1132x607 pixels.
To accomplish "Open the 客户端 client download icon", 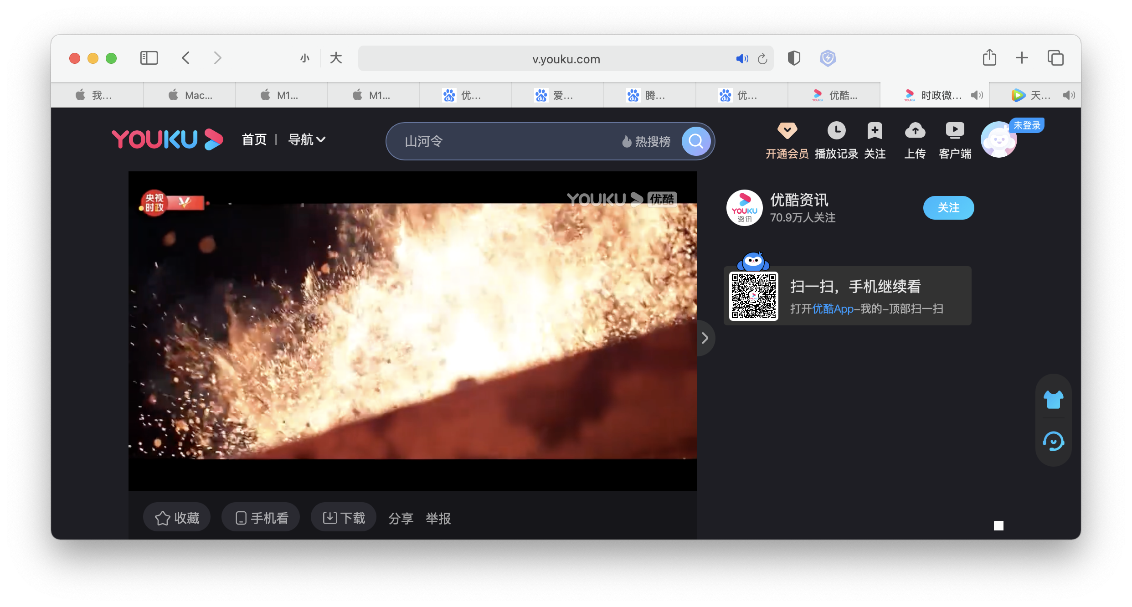I will pyautogui.click(x=955, y=131).
